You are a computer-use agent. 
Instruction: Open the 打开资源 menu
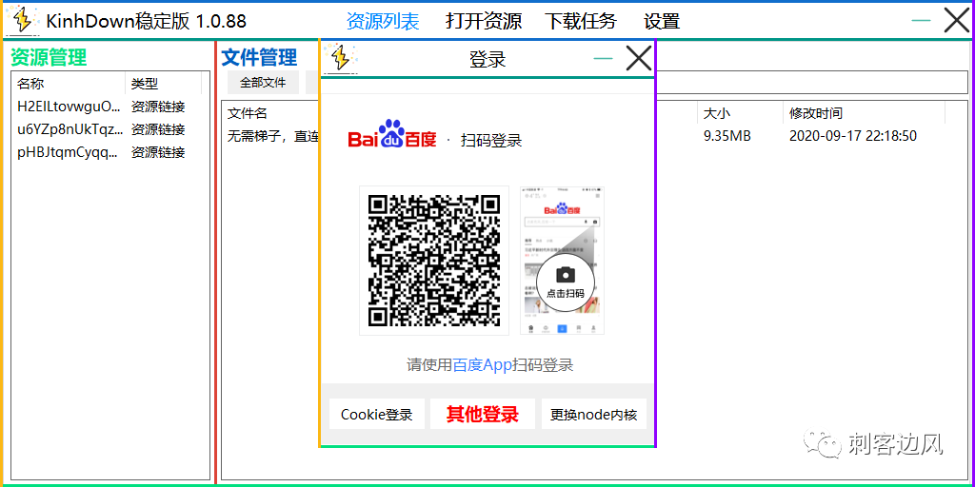tap(484, 22)
